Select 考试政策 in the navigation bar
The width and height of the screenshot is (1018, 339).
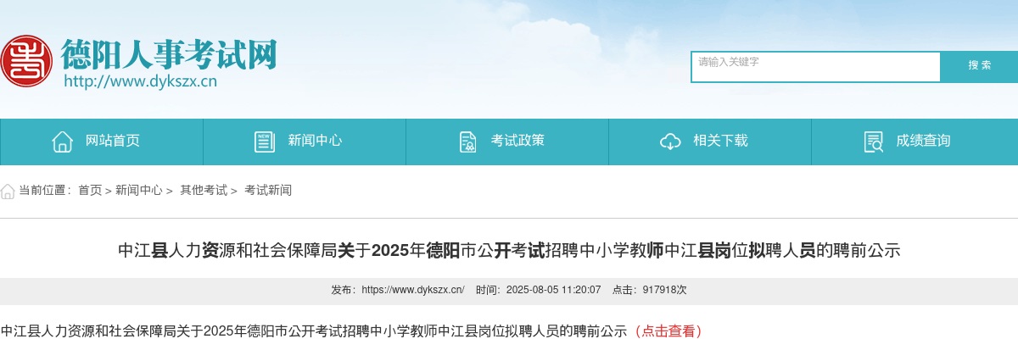[507, 142]
